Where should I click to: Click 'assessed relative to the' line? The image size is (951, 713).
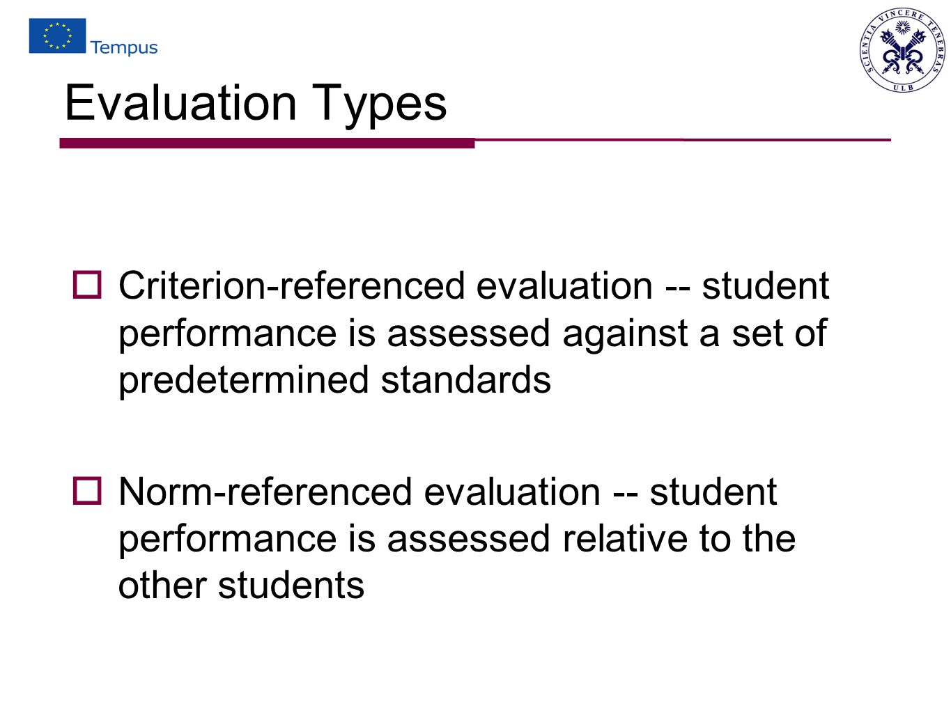click(x=592, y=539)
